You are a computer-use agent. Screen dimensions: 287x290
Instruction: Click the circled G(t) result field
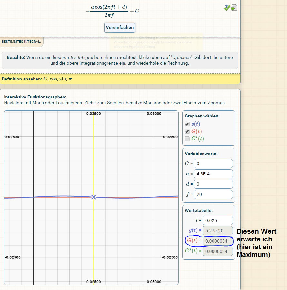point(217,241)
